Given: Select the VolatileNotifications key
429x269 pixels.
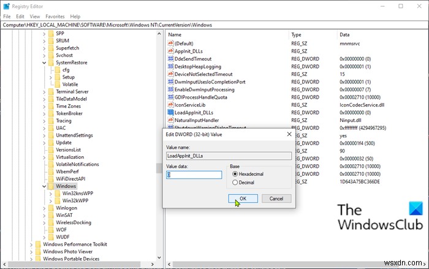Looking at the screenshot, I should click(77, 164).
